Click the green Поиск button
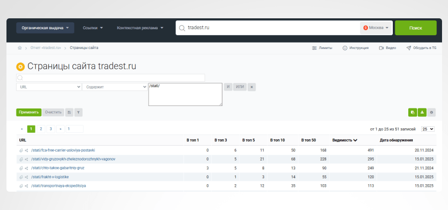Screen dimensions: 448x210 pyautogui.click(x=416, y=28)
